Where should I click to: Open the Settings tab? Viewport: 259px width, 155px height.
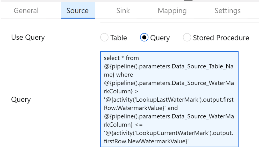pyautogui.click(x=227, y=11)
